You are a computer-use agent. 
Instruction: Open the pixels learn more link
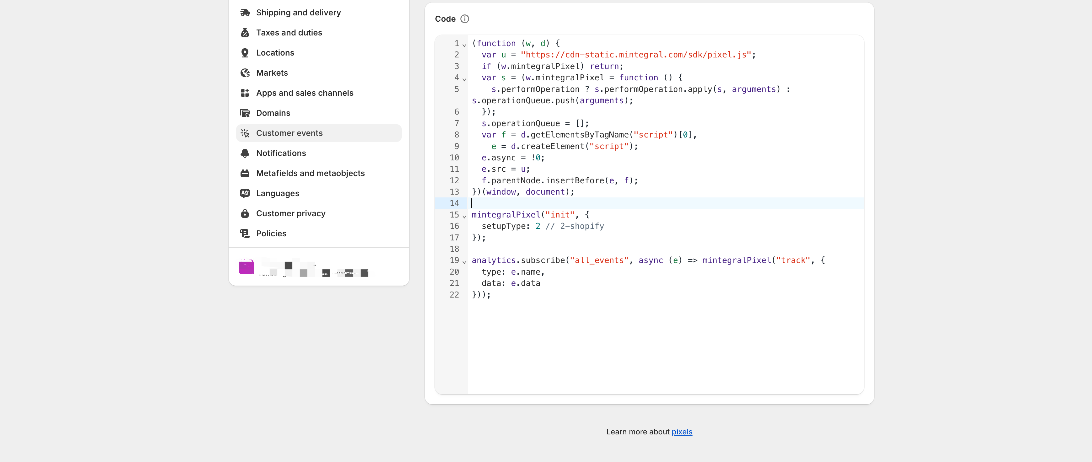click(x=682, y=432)
